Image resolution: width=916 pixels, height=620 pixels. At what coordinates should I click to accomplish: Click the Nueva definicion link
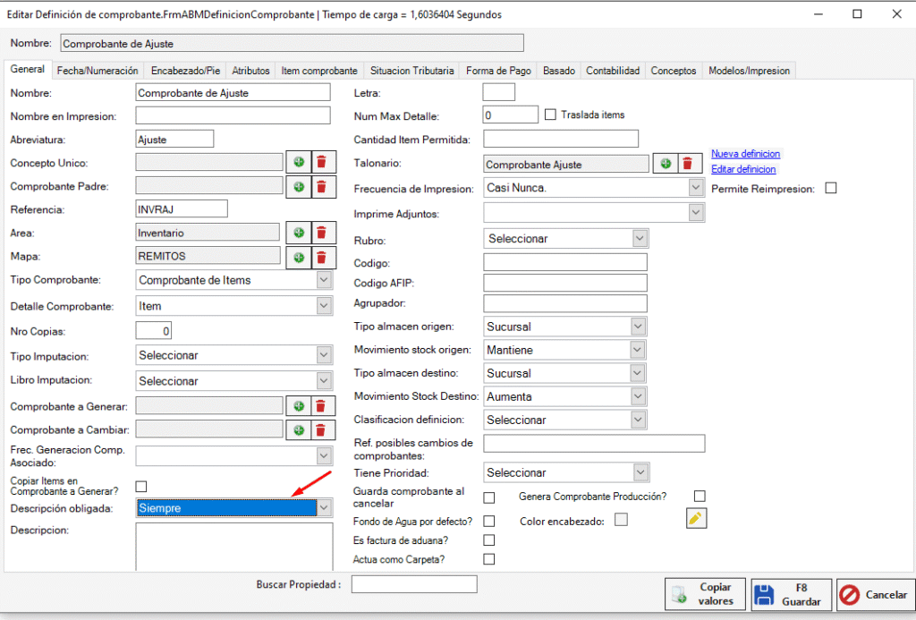tap(745, 154)
